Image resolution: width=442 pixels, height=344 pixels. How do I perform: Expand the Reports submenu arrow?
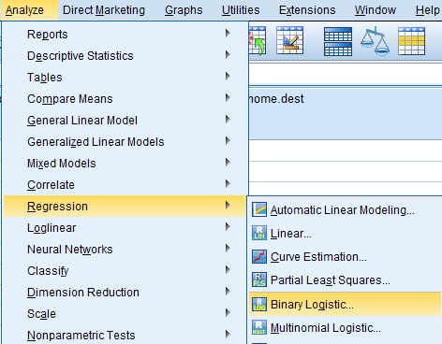coord(228,33)
